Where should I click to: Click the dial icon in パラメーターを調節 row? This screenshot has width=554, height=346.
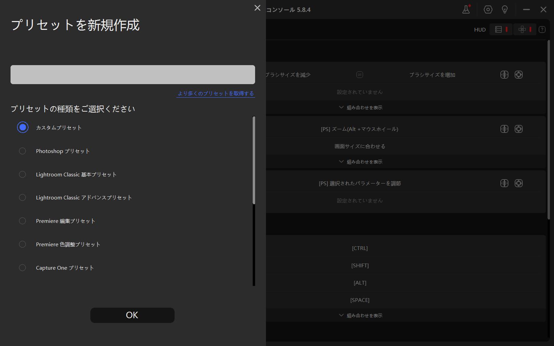pyautogui.click(x=504, y=183)
